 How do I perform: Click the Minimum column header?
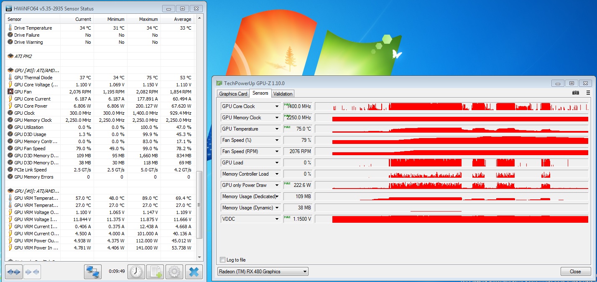click(x=110, y=19)
